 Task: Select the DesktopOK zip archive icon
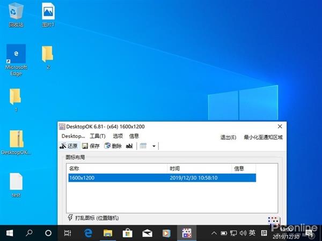pyautogui.click(x=16, y=142)
